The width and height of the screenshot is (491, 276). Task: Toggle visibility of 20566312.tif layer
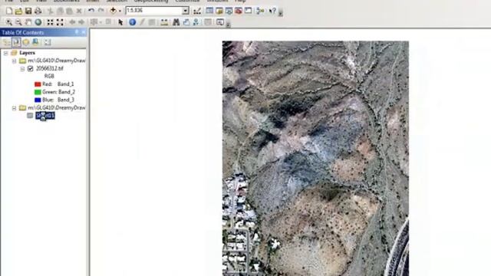[31, 68]
